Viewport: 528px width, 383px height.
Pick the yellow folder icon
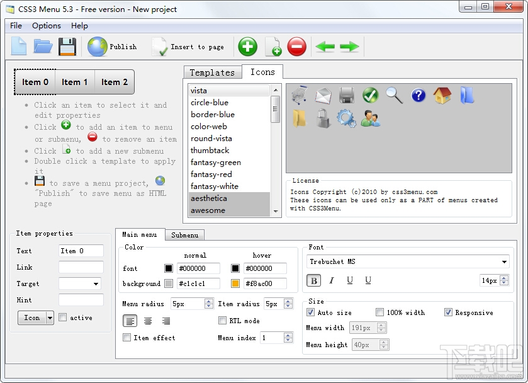(299, 118)
